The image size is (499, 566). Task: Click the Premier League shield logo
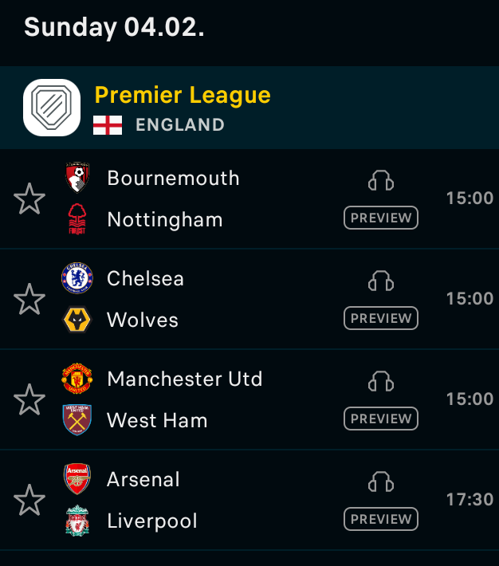pos(52,108)
